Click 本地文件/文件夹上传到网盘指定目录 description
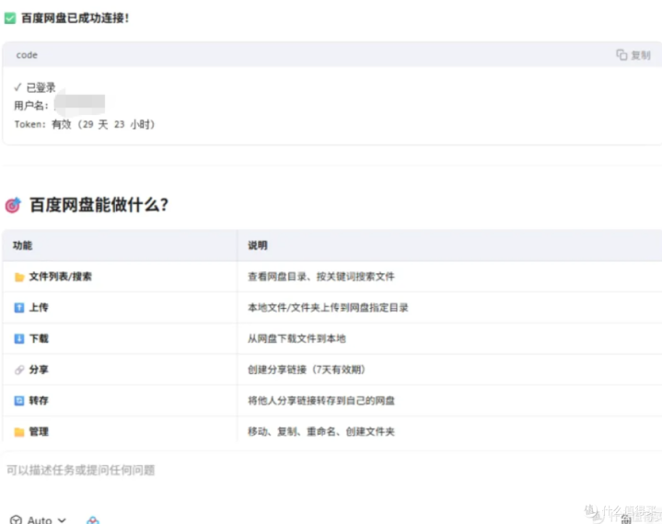This screenshot has width=662, height=524. point(328,308)
